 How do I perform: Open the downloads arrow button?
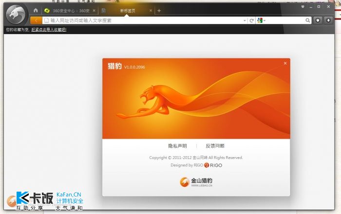coord(328,20)
